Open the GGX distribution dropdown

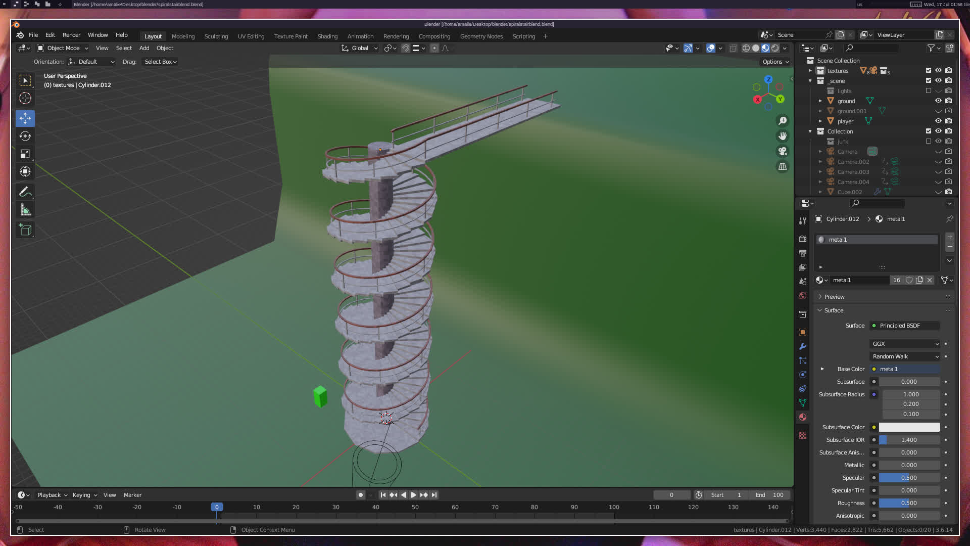905,344
